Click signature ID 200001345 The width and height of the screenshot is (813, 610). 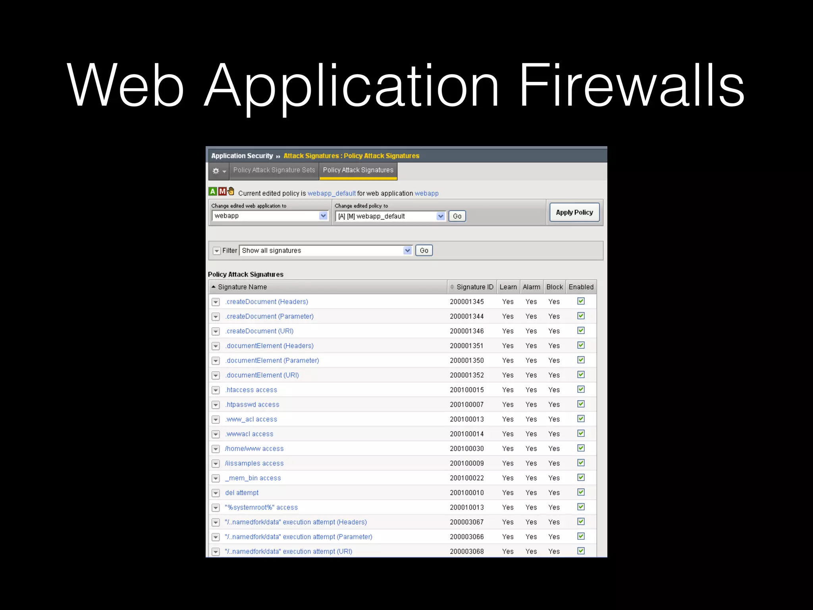(467, 302)
